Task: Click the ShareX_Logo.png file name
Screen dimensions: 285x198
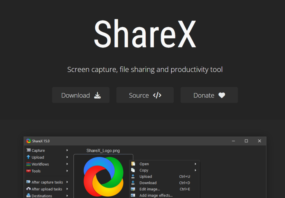Action: click(103, 151)
